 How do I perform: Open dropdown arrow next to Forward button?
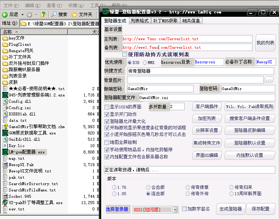pyautogui.click(x=36, y=15)
